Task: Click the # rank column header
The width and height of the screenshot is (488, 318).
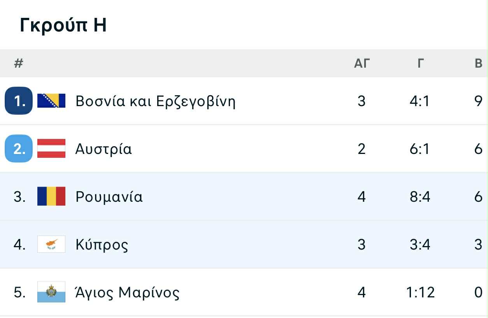Action: 19,63
